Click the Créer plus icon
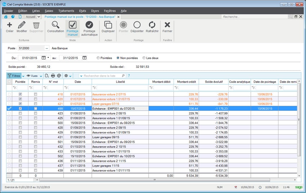This screenshot has width=306, height=193. (x=10, y=25)
